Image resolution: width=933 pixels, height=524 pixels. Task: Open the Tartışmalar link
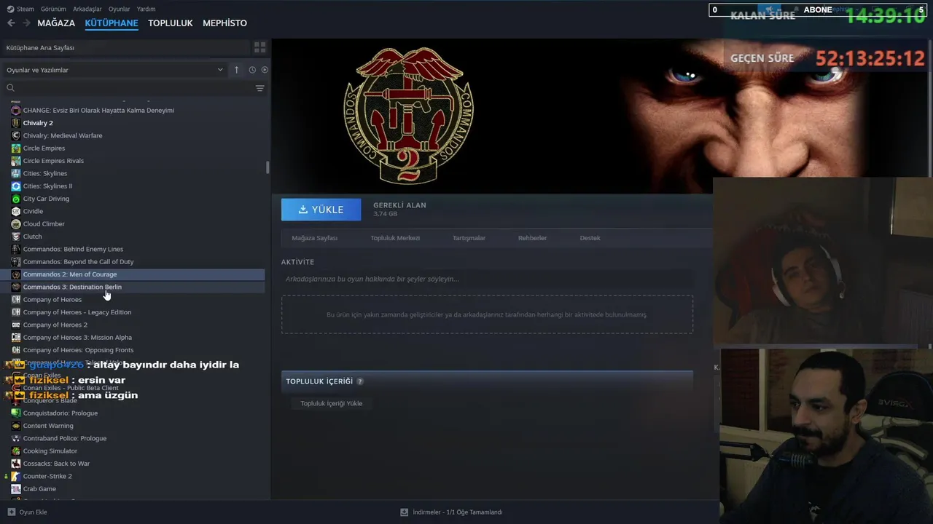[469, 238]
